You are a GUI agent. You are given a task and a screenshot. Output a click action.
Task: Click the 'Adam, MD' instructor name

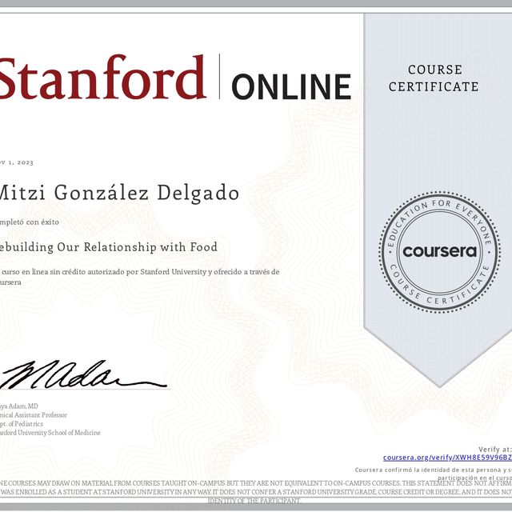[x=23, y=406]
